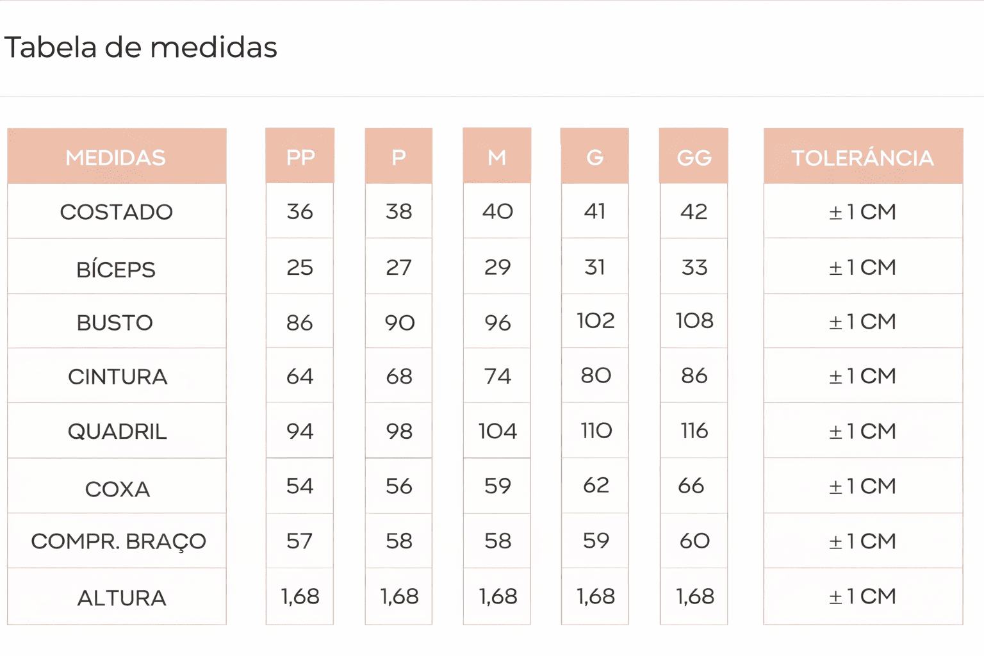
Task: Click the COSTADO row label
Action: 117,212
